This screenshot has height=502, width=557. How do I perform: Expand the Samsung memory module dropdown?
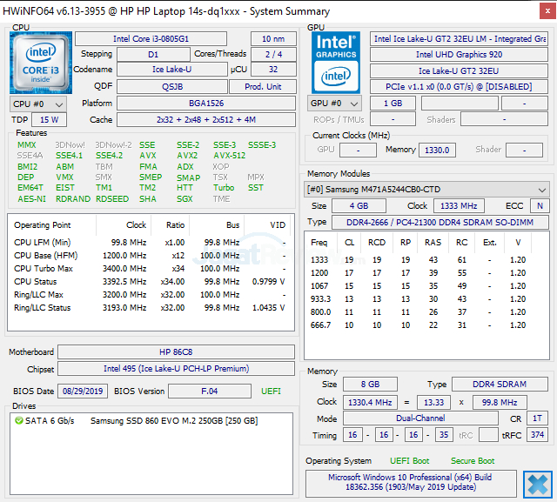(426, 190)
